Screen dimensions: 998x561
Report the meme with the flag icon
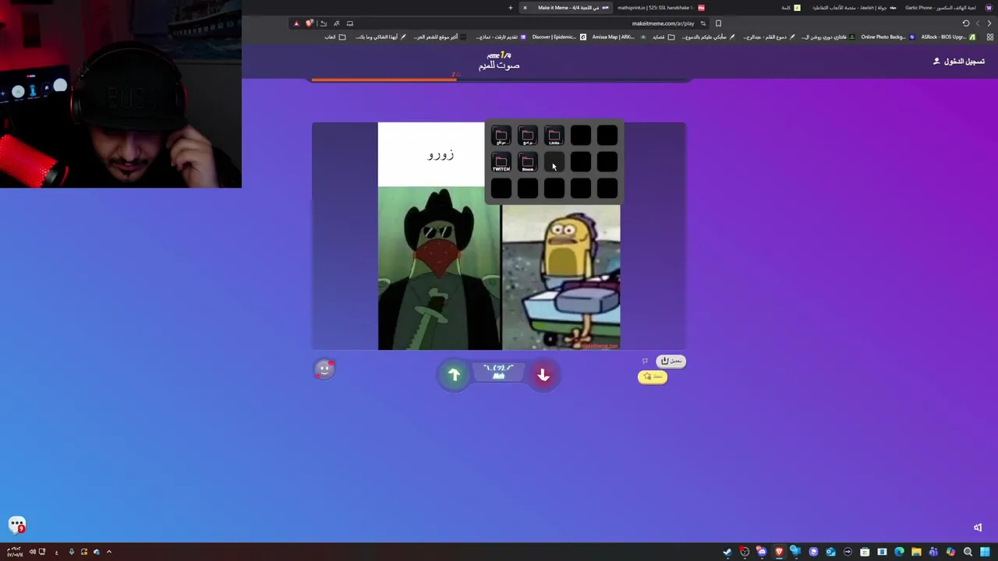click(x=645, y=361)
